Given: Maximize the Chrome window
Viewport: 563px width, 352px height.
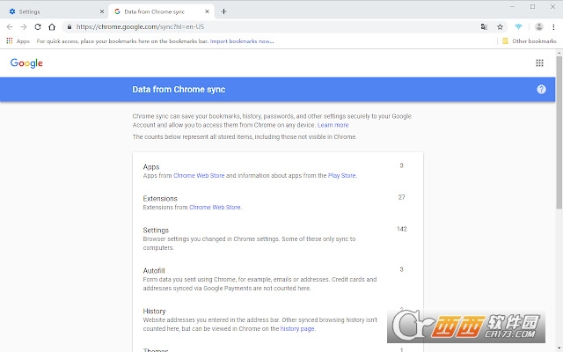Looking at the screenshot, I should (x=532, y=6).
